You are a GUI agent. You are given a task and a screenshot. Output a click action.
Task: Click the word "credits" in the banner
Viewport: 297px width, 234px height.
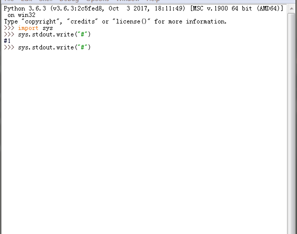(82, 21)
